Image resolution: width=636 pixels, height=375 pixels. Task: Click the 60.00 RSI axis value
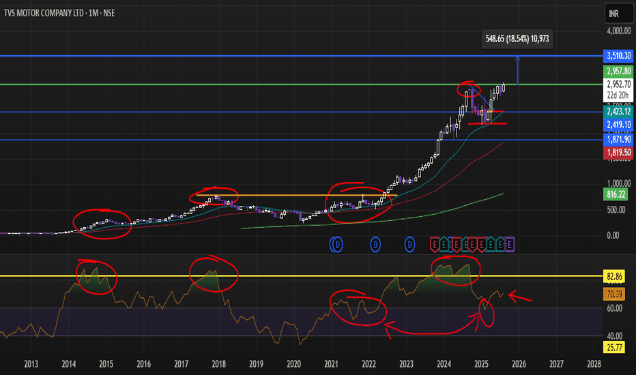pyautogui.click(x=614, y=308)
